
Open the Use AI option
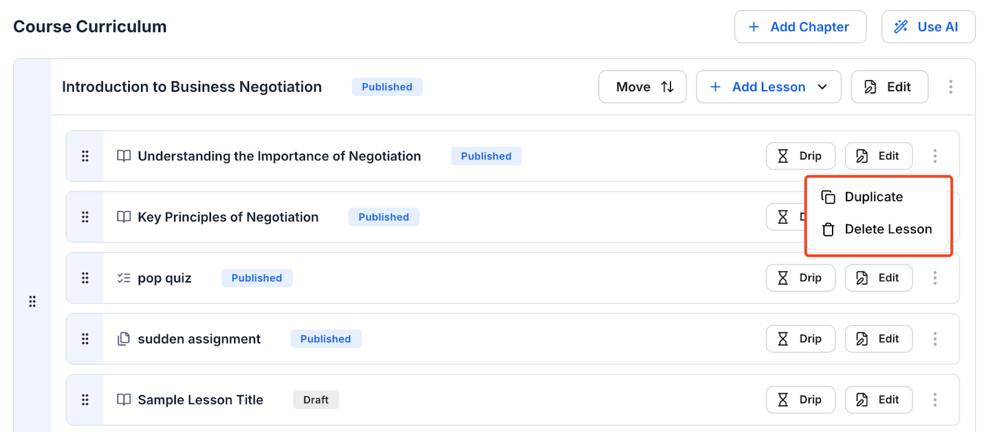coord(928,27)
